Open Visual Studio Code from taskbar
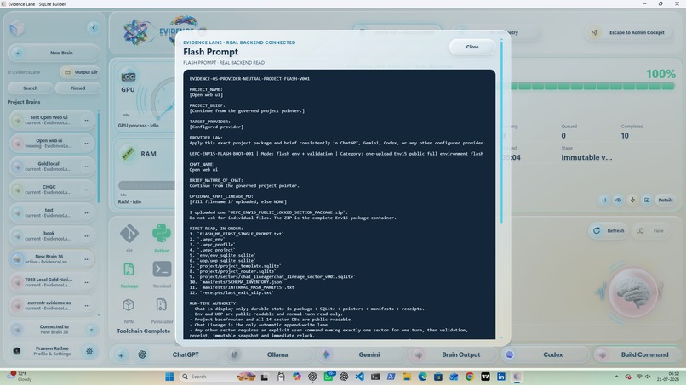Screen dimensions: 686x385 click(x=360, y=377)
